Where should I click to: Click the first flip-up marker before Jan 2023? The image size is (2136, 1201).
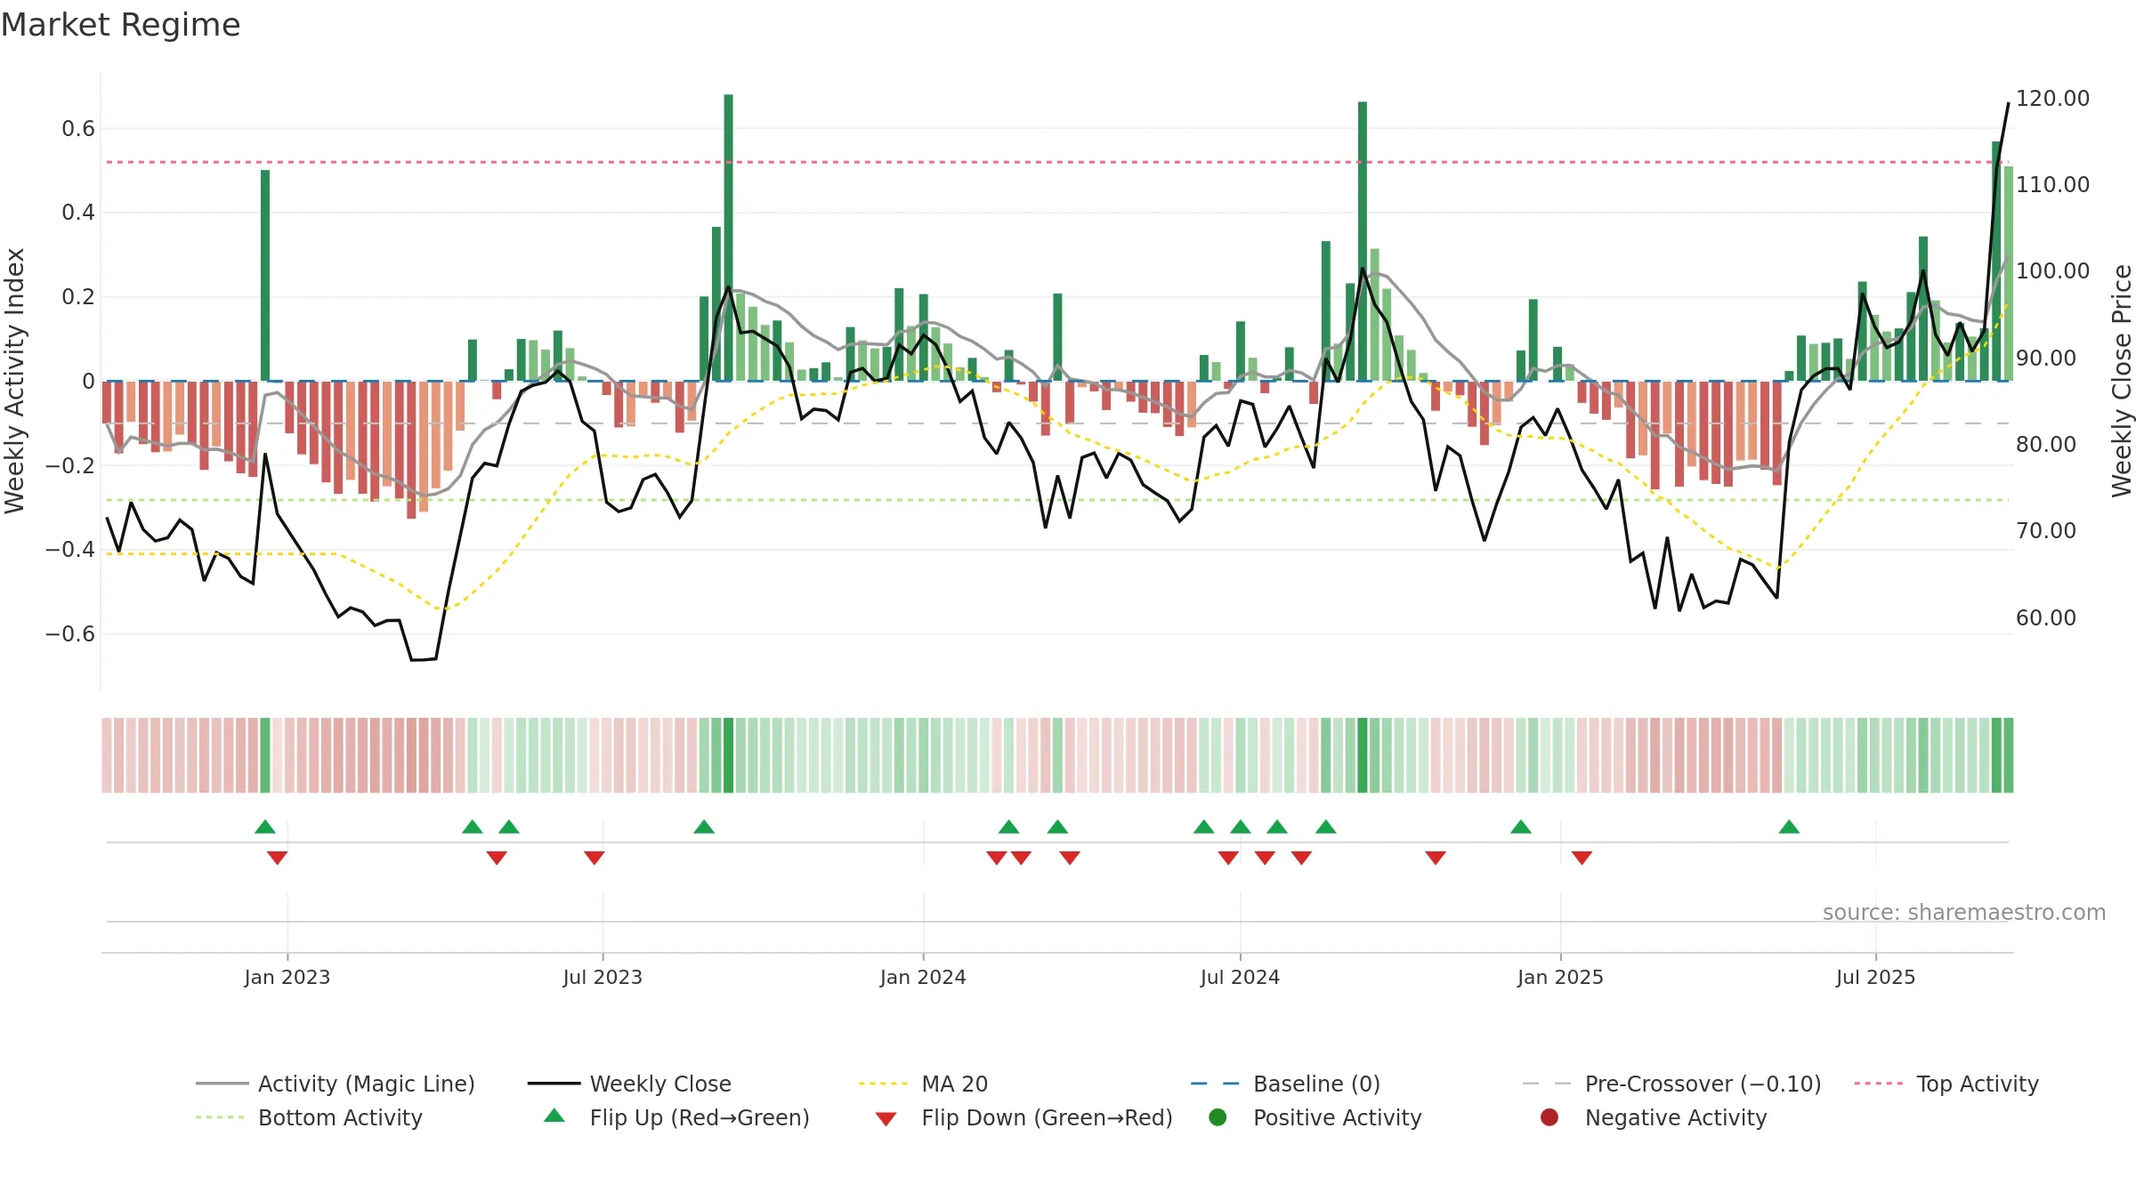point(265,826)
